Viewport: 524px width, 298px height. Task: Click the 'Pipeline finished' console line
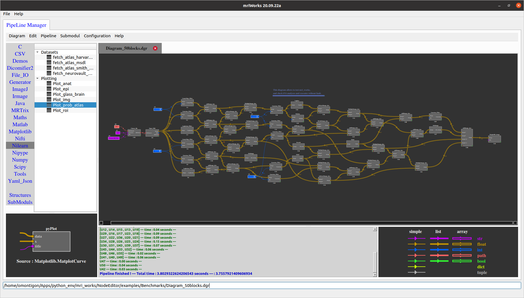[176, 273]
